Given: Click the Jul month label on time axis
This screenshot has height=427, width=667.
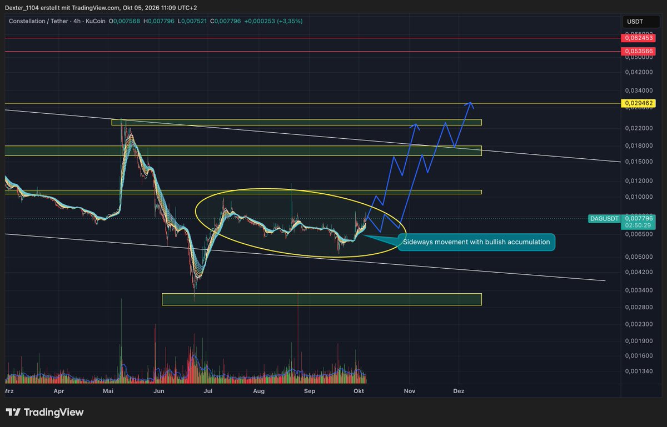Looking at the screenshot, I should pyautogui.click(x=209, y=391).
